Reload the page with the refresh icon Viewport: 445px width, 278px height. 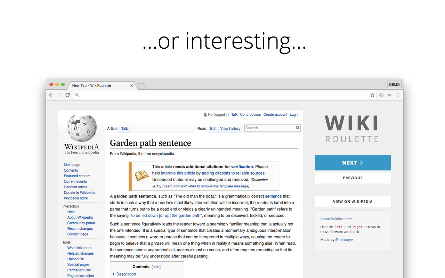pos(68,95)
